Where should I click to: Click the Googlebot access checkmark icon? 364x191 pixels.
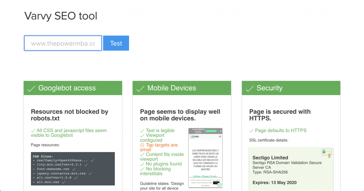pos(31,89)
